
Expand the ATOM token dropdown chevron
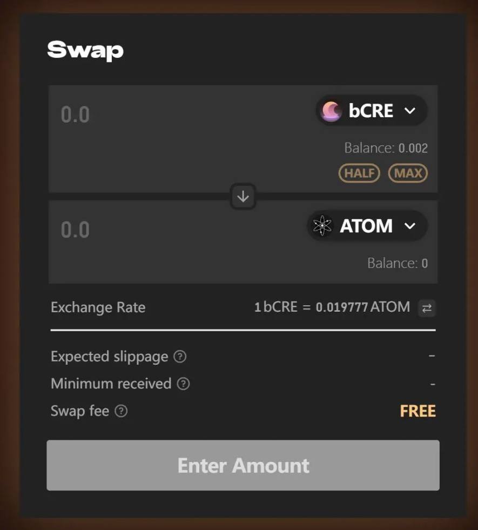tap(410, 226)
